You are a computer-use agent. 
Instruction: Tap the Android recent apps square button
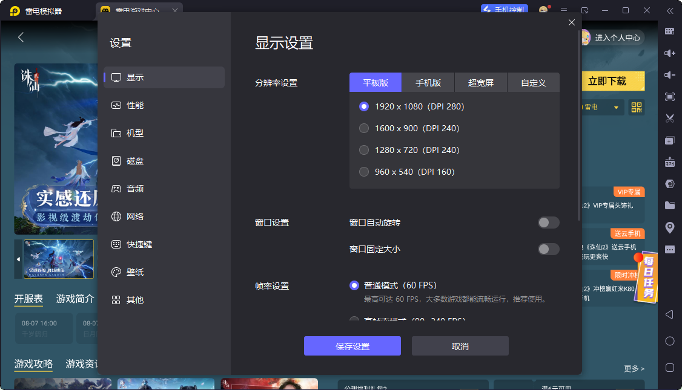point(670,368)
